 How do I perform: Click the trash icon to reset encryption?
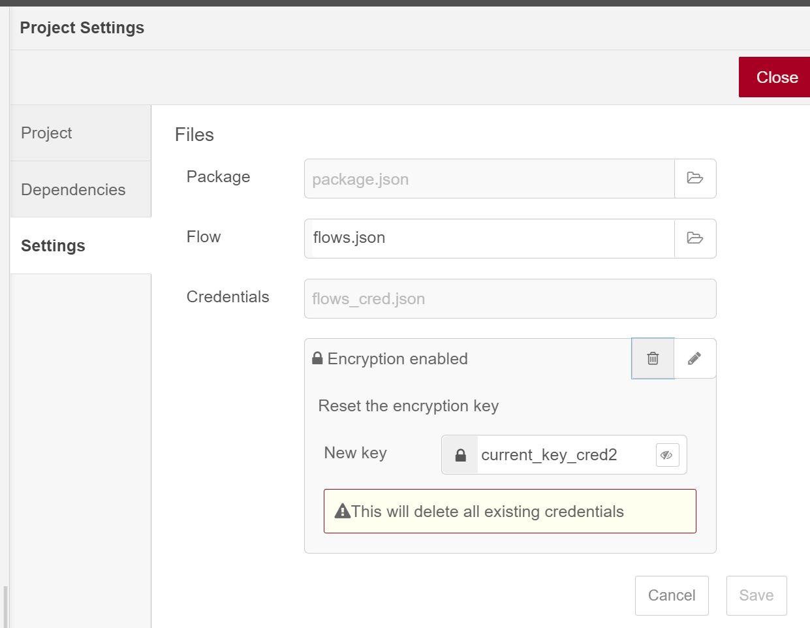pyautogui.click(x=652, y=358)
